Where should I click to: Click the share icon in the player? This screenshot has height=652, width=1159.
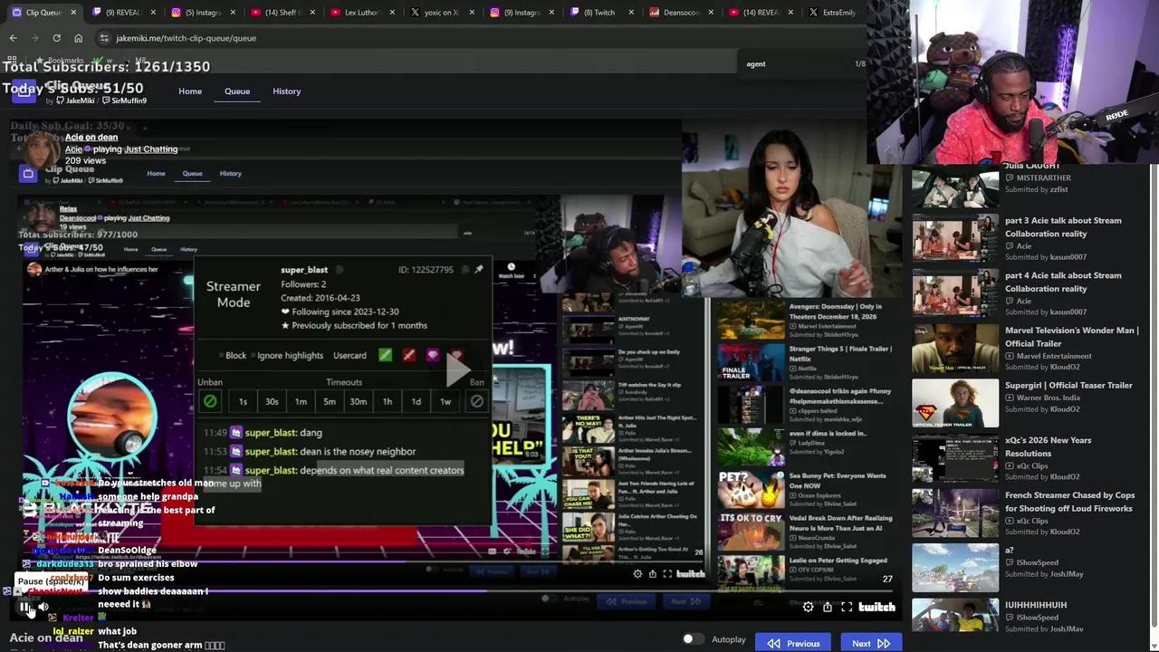[828, 608]
